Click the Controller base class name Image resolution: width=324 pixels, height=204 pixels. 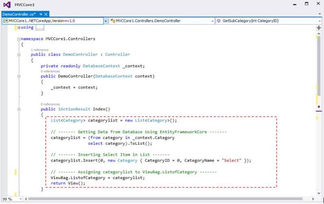[x=117, y=54]
